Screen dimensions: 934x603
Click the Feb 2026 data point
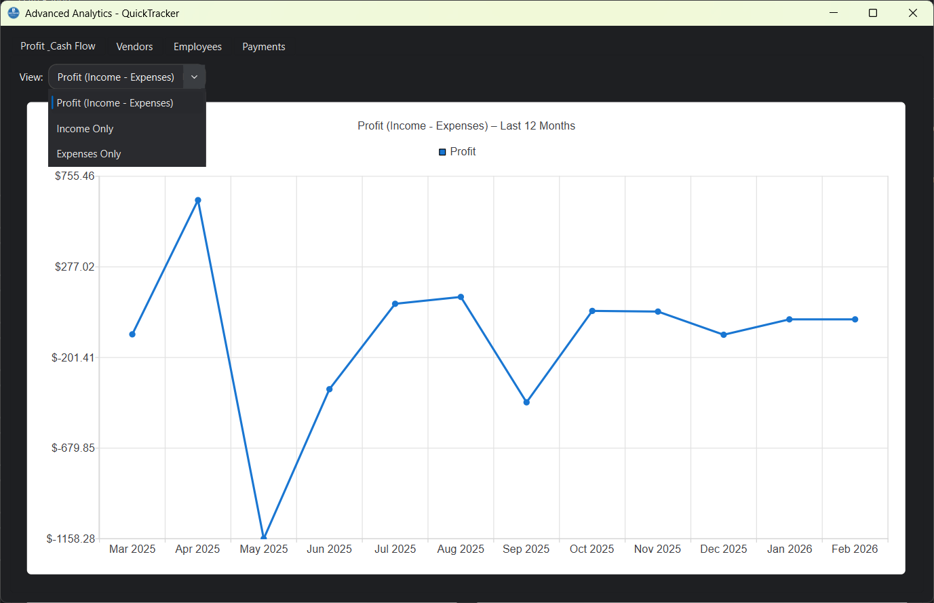(x=855, y=319)
